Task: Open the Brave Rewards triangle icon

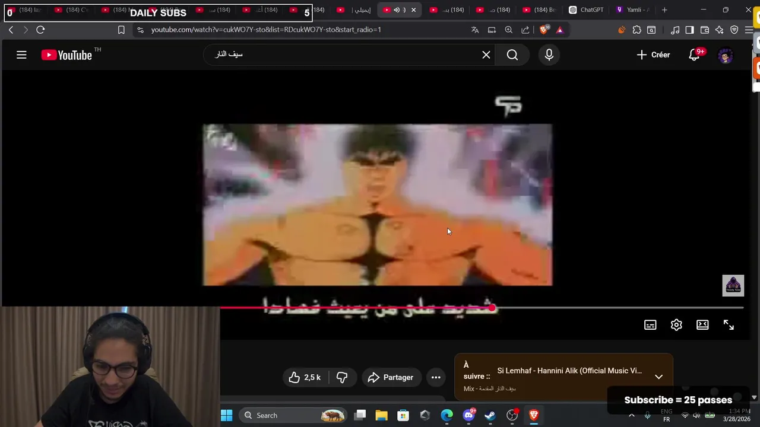Action: click(559, 30)
